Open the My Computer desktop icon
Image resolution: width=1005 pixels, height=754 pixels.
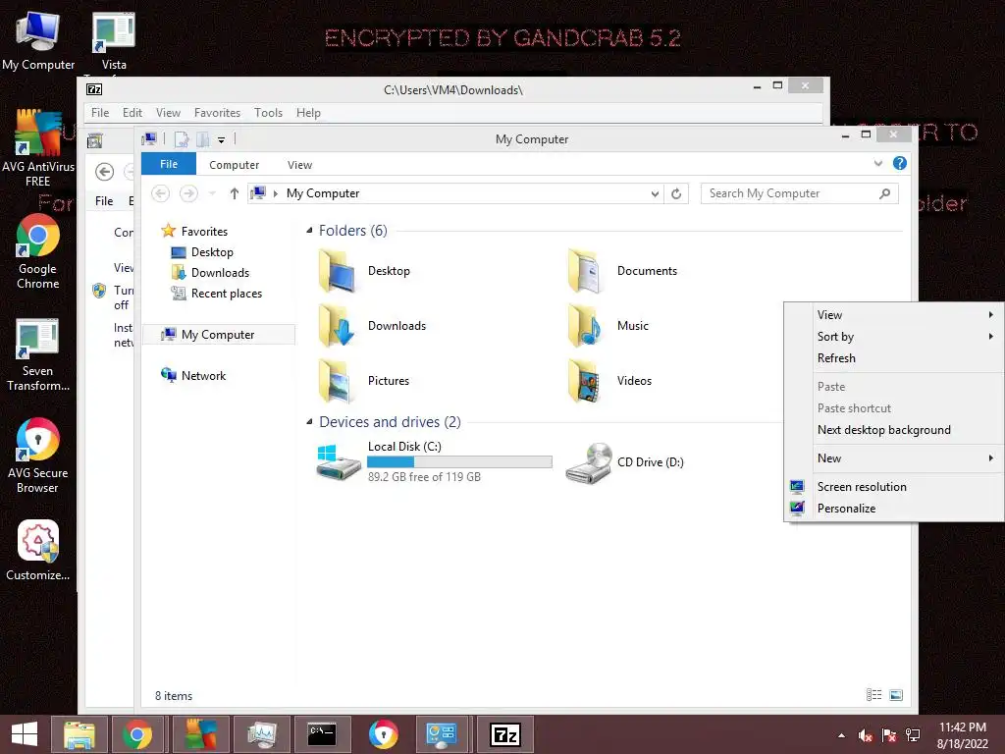pos(38,40)
